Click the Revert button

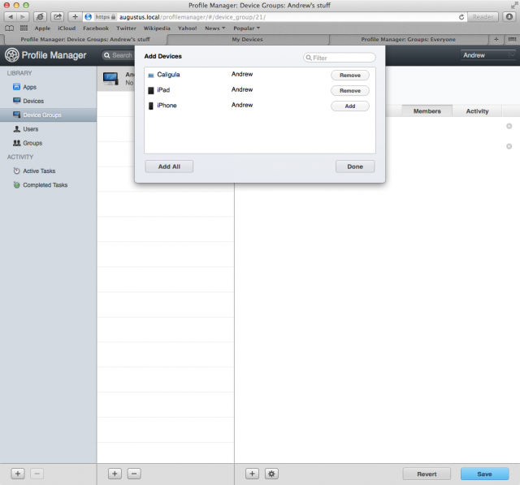coord(427,474)
